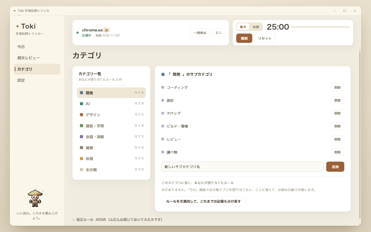
Task: Select the 開発 category row
Action: (x=111, y=93)
